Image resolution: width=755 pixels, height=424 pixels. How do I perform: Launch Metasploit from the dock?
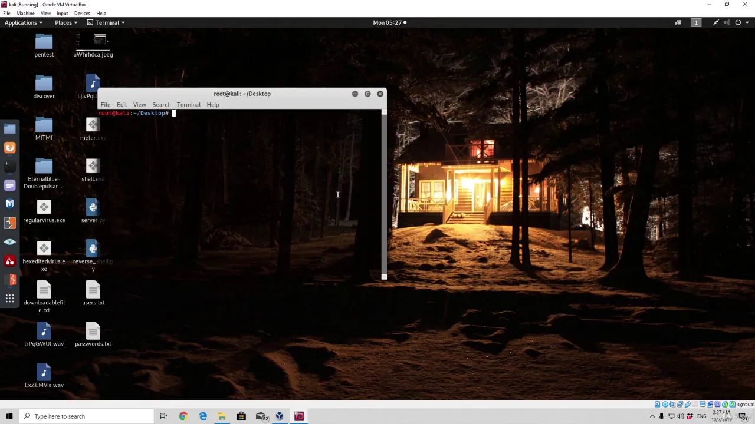coord(10,204)
